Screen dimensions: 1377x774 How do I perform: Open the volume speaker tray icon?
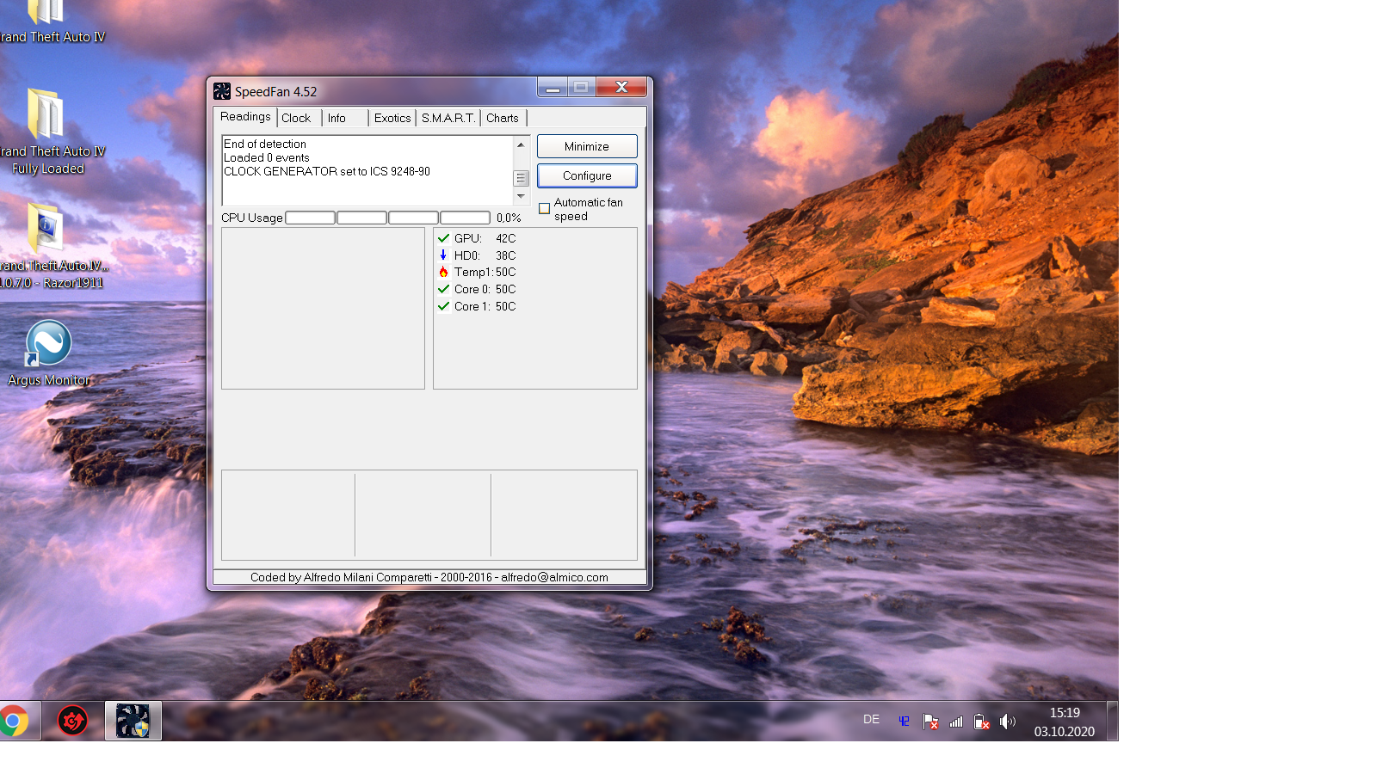pyautogui.click(x=1008, y=722)
